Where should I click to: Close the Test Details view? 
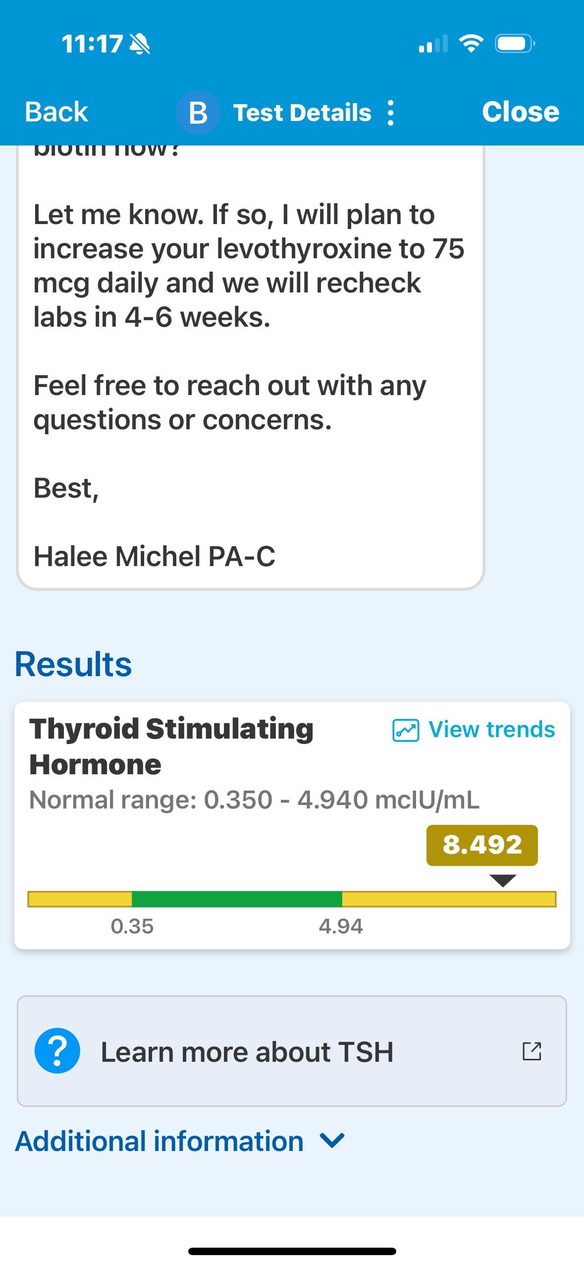pyautogui.click(x=520, y=112)
